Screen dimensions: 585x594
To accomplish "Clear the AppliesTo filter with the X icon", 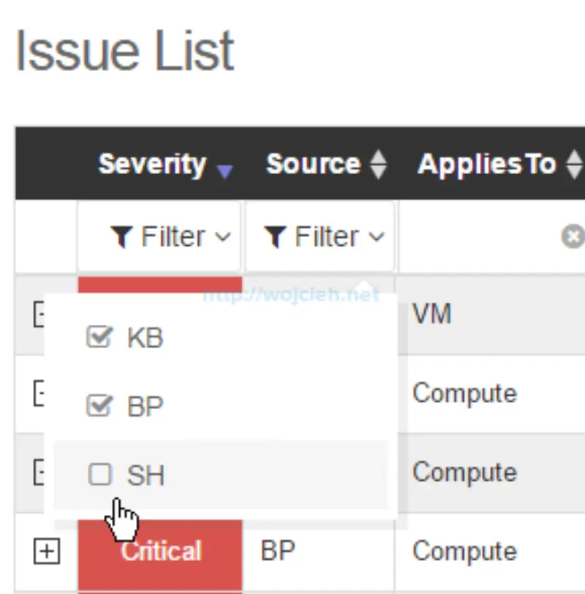I will pyautogui.click(x=572, y=236).
